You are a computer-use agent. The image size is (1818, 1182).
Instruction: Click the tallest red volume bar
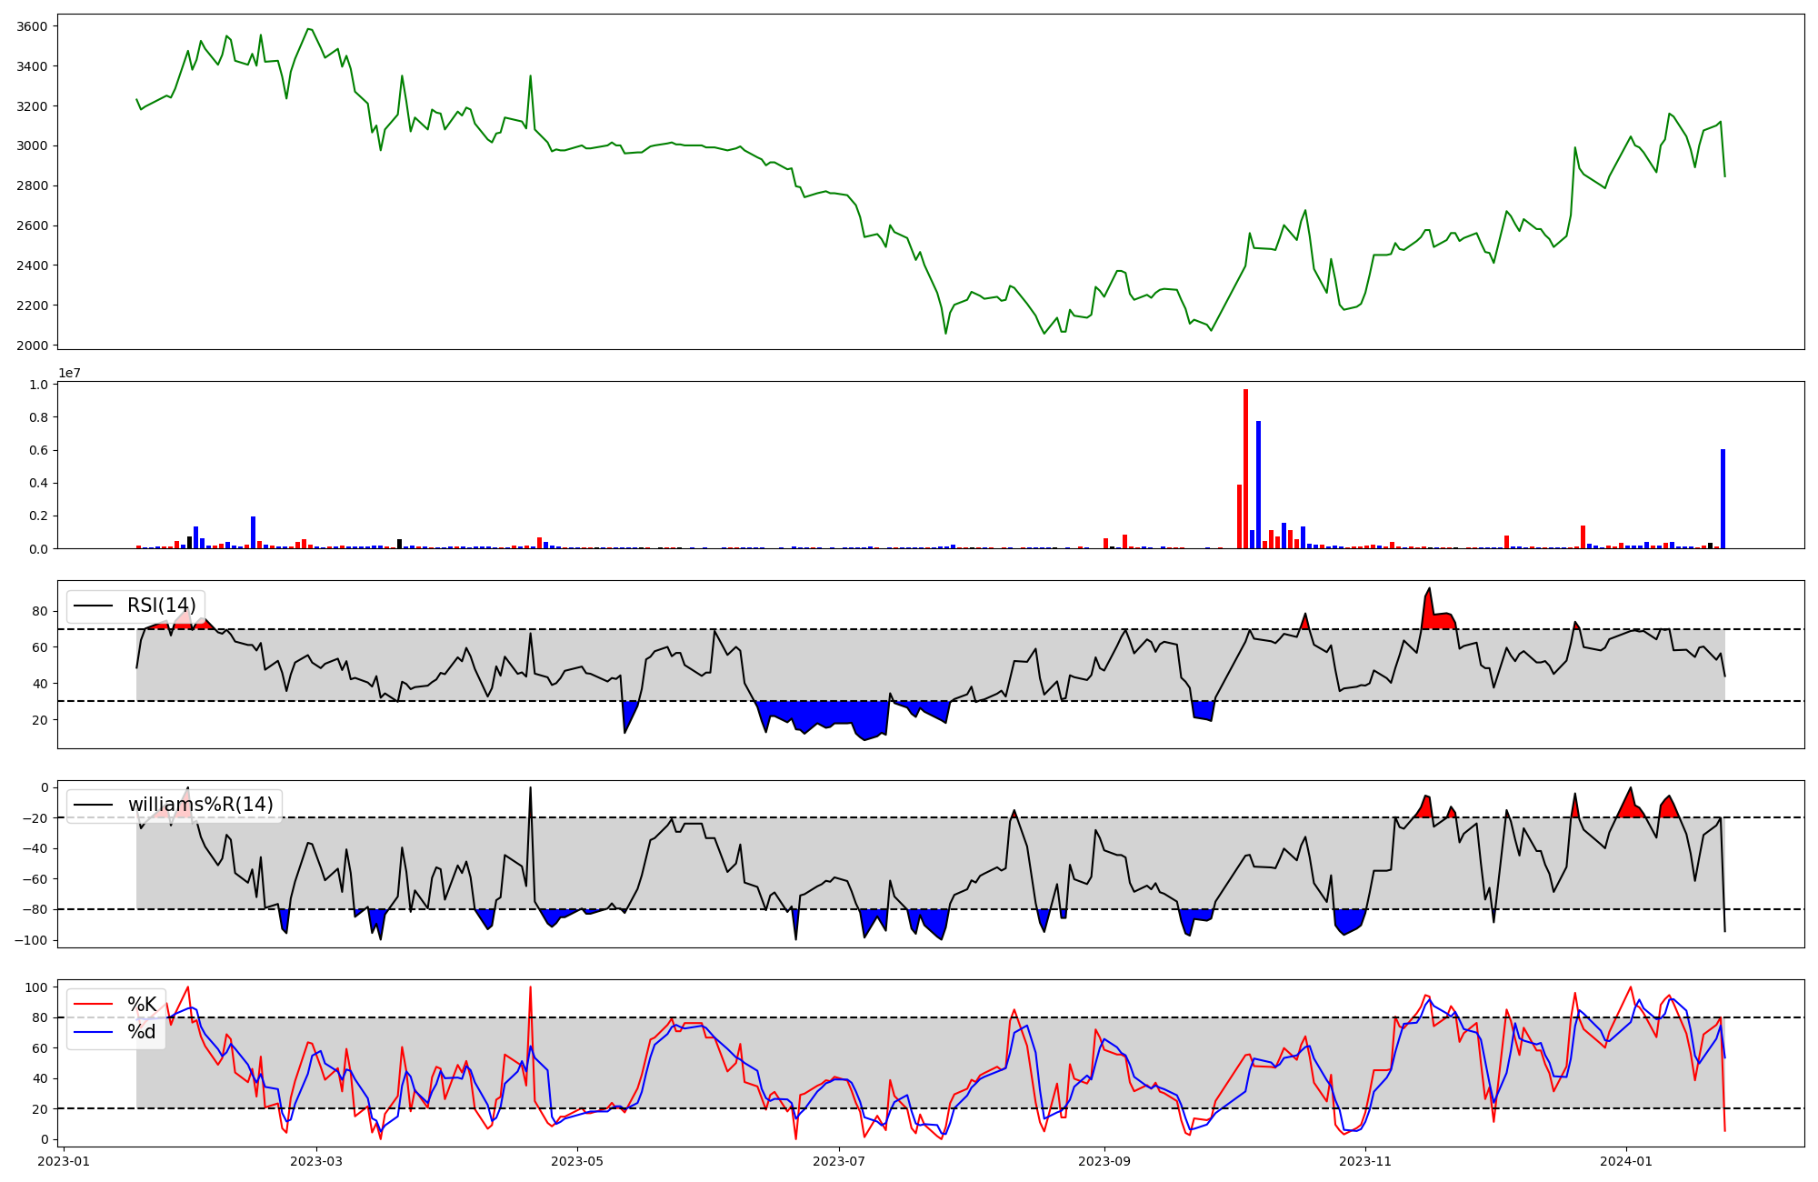click(x=1245, y=468)
